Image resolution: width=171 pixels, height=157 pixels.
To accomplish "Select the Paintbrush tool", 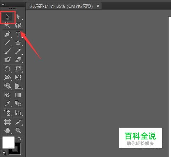I will (x=7, y=51).
